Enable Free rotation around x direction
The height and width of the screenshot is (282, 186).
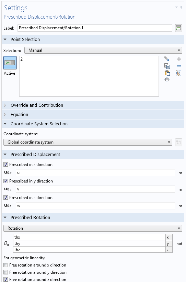pos(6,265)
